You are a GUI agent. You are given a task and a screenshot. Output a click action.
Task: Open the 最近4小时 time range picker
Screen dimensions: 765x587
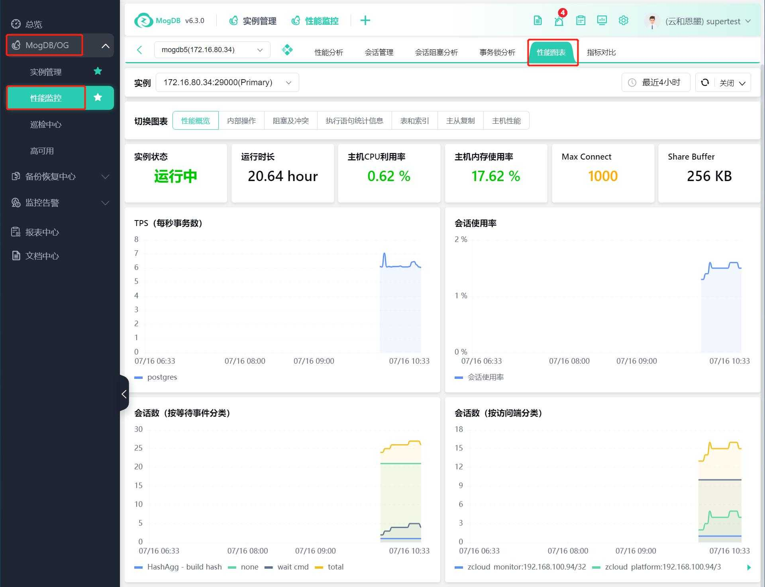point(655,82)
